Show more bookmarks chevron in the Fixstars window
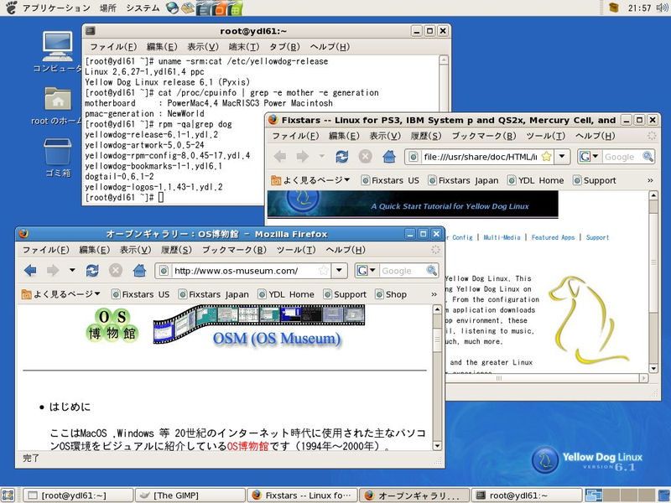 650,180
